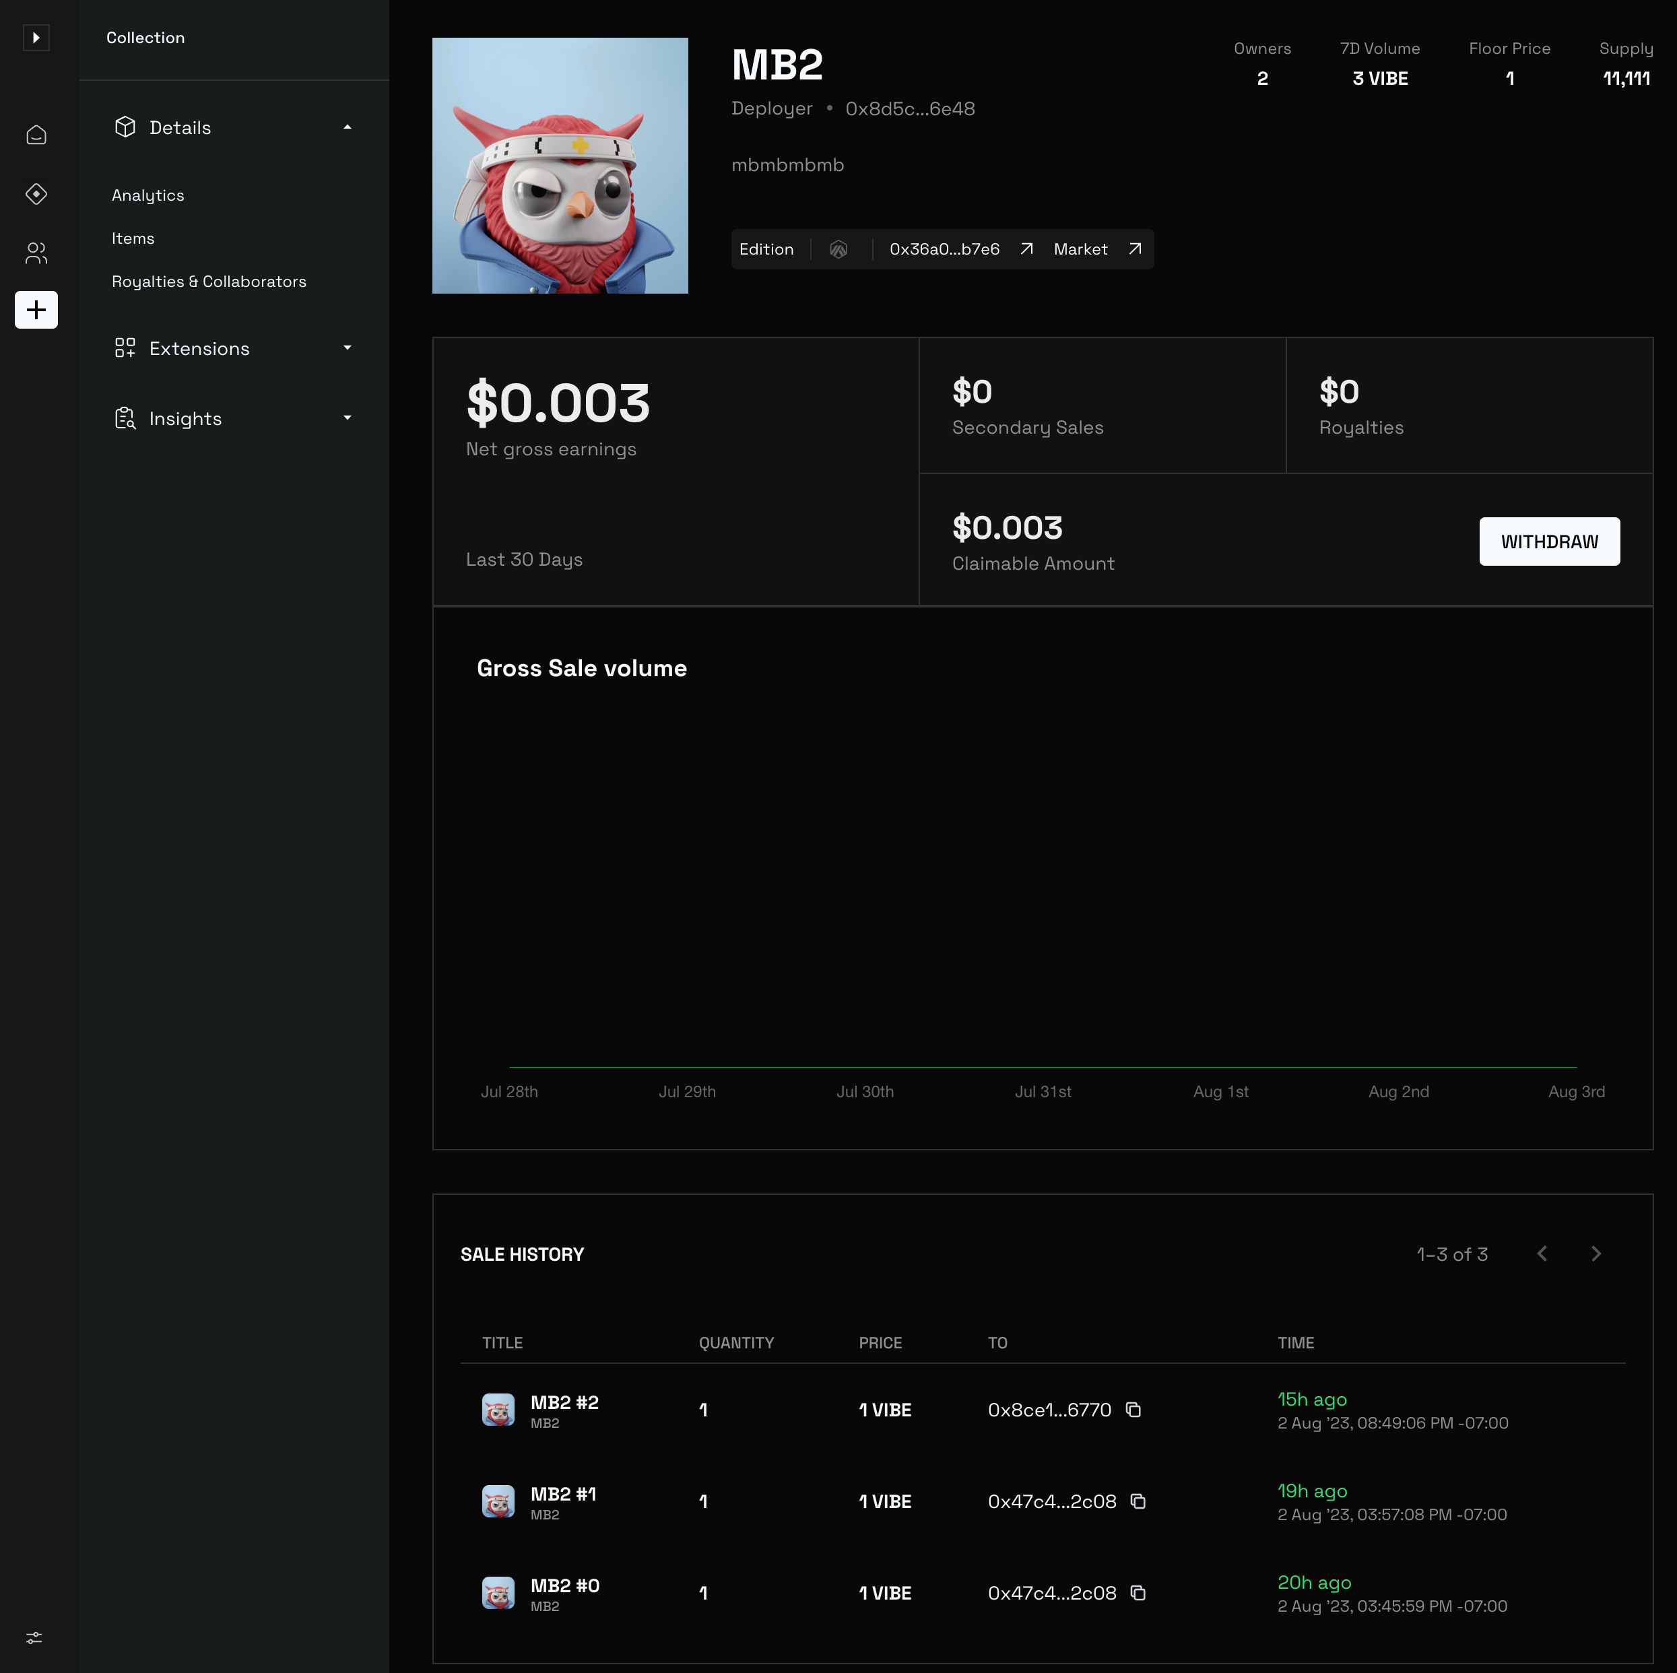Open the home icon in the left rail
This screenshot has height=1673, width=1677.
(36, 135)
